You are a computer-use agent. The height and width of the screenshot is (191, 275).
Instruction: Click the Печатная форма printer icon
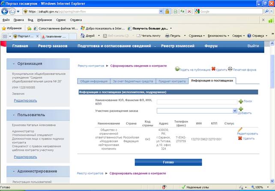pyautogui.click(x=230, y=69)
